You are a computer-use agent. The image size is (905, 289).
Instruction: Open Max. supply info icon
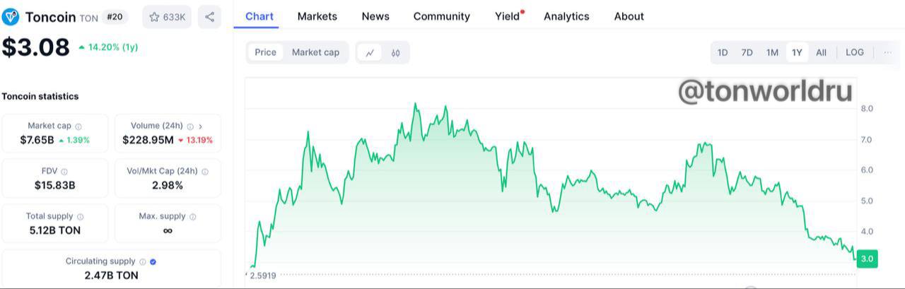(x=192, y=217)
